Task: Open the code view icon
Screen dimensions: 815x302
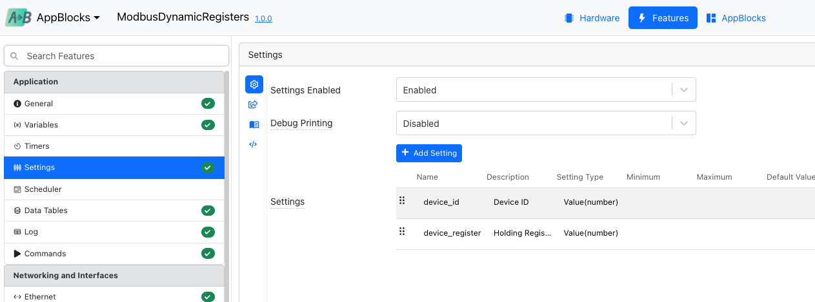Action: [x=254, y=144]
